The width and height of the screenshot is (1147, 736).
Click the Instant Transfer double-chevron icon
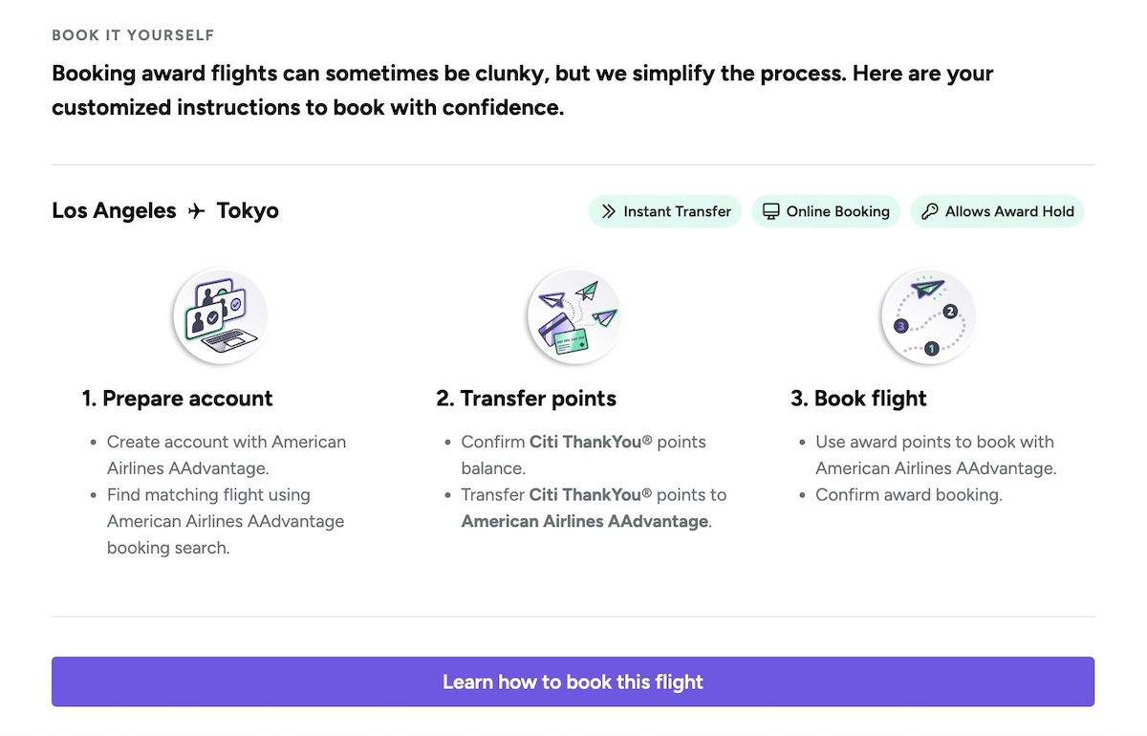608,211
